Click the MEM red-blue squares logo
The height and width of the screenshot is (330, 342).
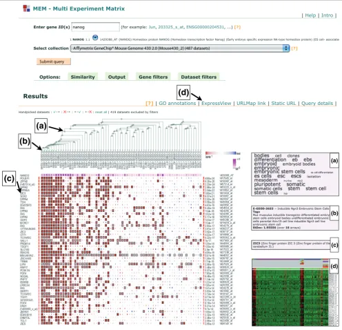(26, 8)
